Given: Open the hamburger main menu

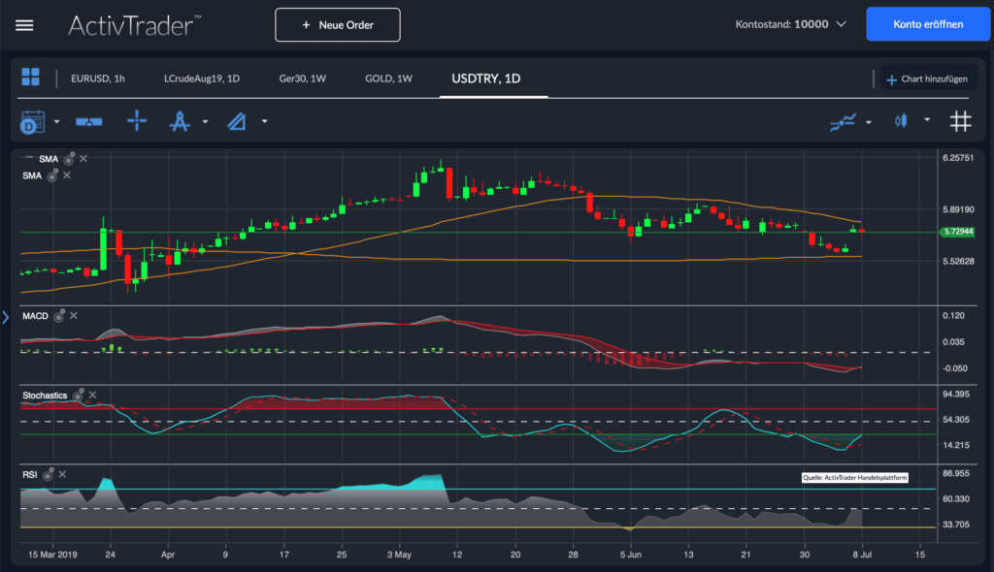Looking at the screenshot, I should 24,25.
